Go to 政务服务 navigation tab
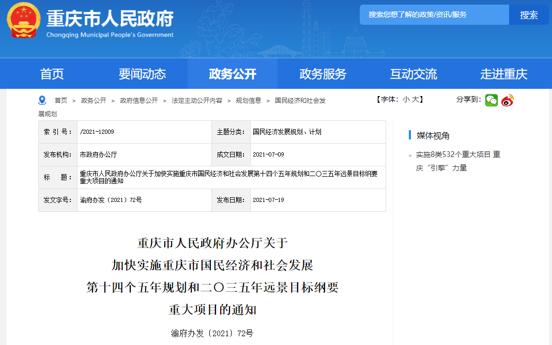This screenshot has height=345, width=552. click(323, 74)
